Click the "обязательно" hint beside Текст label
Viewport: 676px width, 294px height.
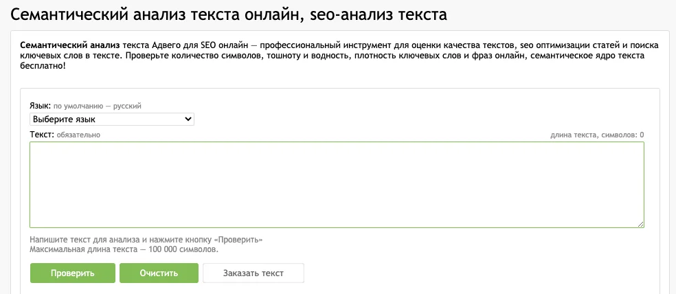[x=78, y=135]
